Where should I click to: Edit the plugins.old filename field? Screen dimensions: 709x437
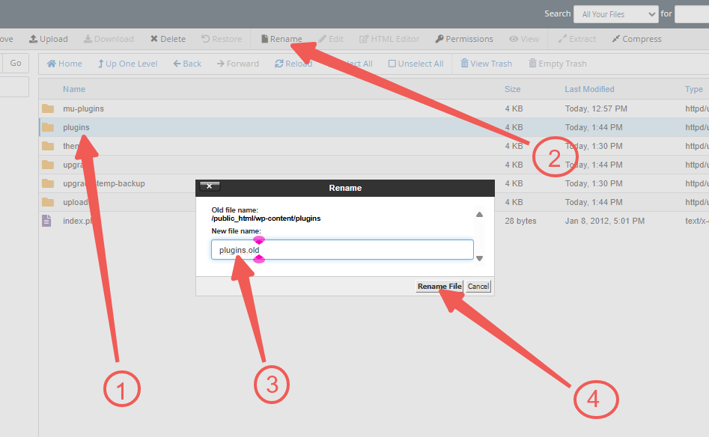tap(341, 249)
